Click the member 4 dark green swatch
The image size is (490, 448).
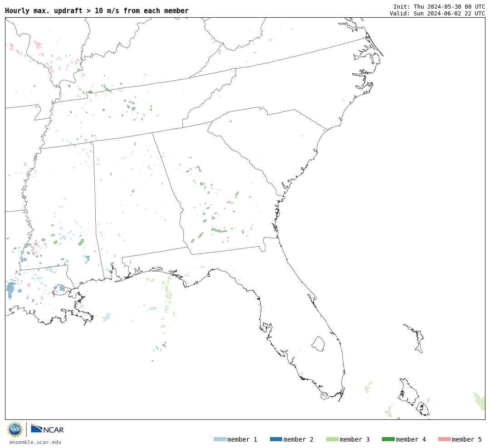pyautogui.click(x=388, y=439)
